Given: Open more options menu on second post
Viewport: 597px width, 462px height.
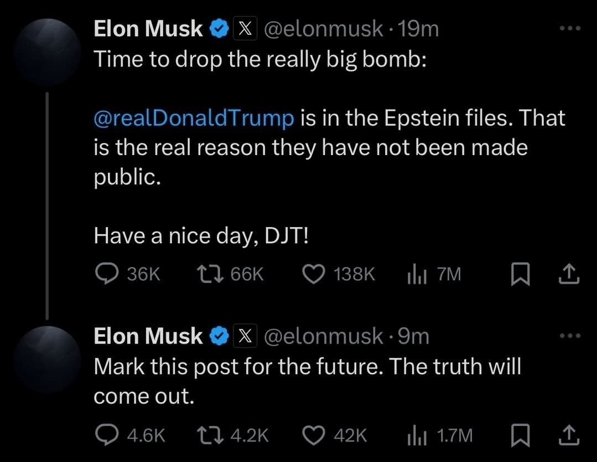Looking at the screenshot, I should [570, 336].
